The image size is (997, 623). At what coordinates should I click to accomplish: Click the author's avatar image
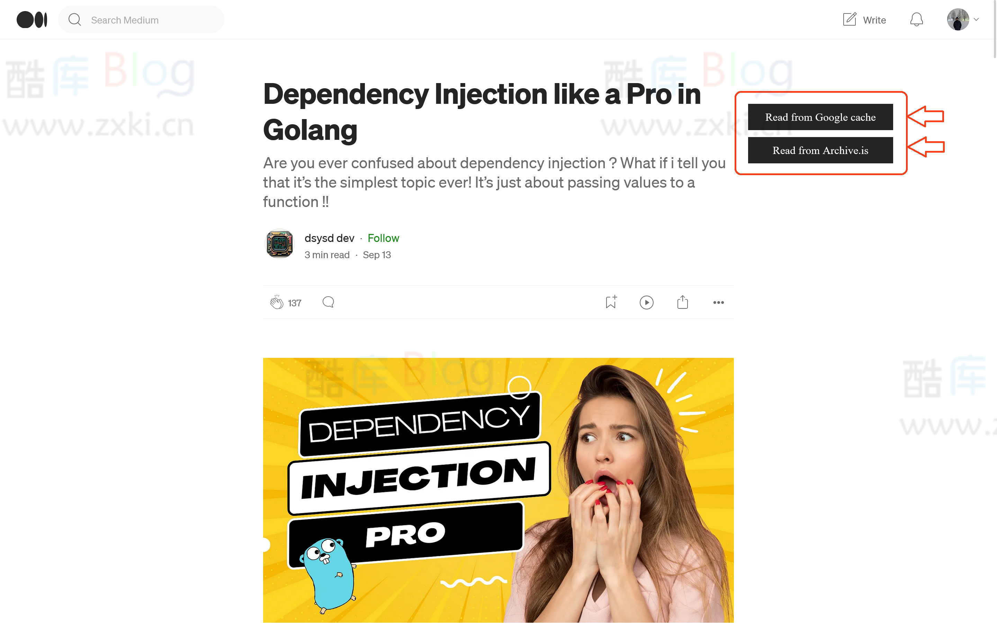[280, 244]
